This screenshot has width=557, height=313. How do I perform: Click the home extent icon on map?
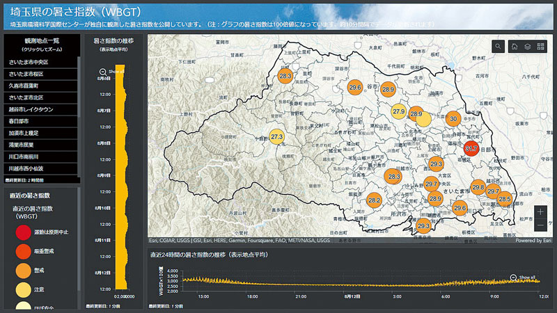(515, 47)
